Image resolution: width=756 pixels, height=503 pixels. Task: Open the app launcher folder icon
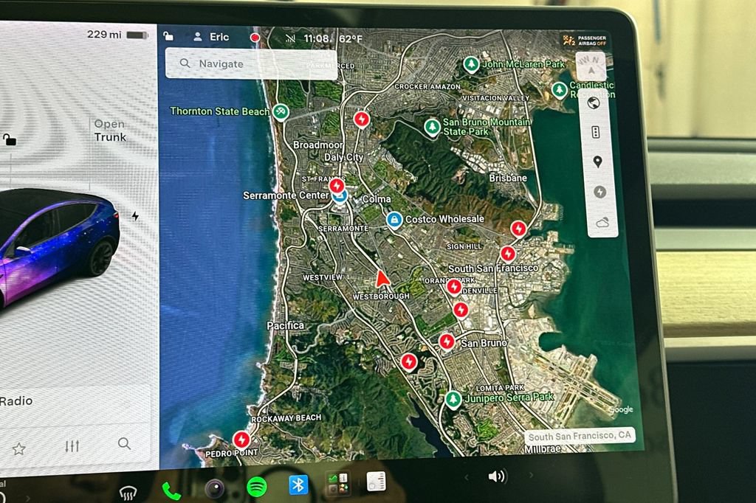tap(337, 483)
